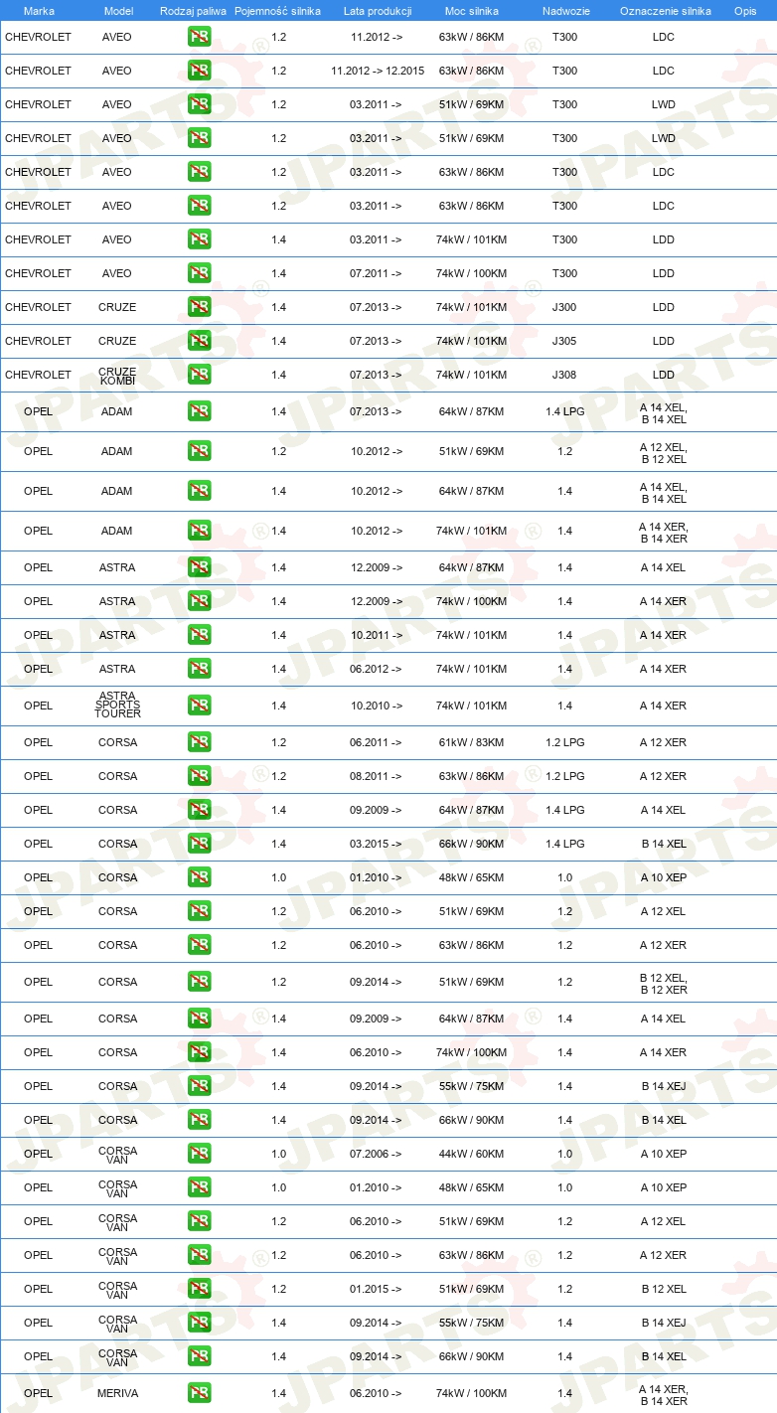Click fuel icon in the Cruze Kombi J308 row
The width and height of the screenshot is (777, 1413).
199,375
